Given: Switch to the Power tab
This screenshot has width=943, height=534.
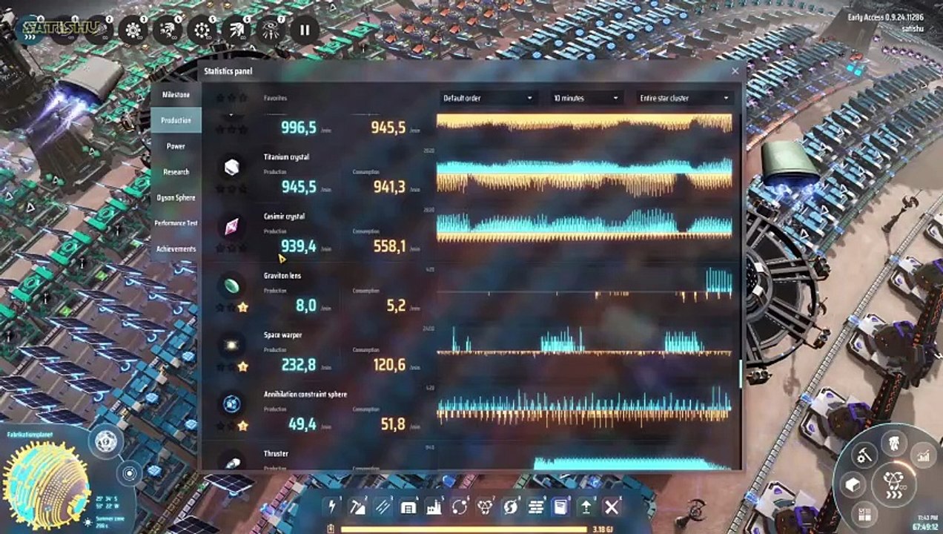Looking at the screenshot, I should [x=176, y=146].
